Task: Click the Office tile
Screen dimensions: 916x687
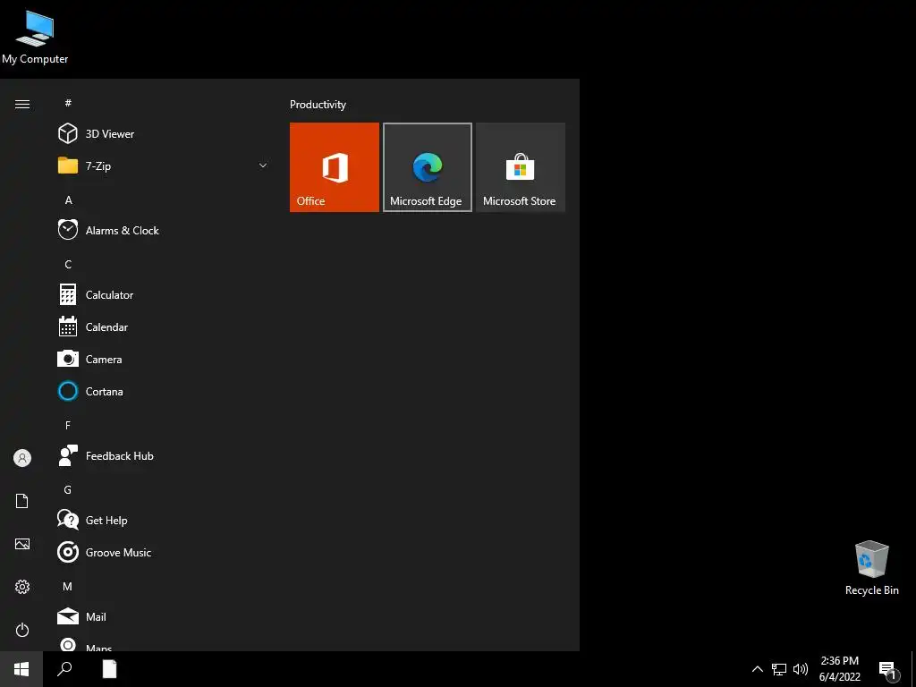Action: click(335, 167)
